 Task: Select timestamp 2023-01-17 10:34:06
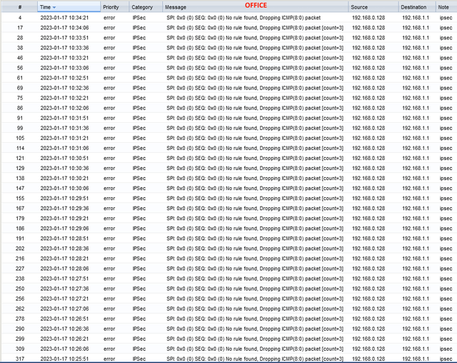(64, 28)
